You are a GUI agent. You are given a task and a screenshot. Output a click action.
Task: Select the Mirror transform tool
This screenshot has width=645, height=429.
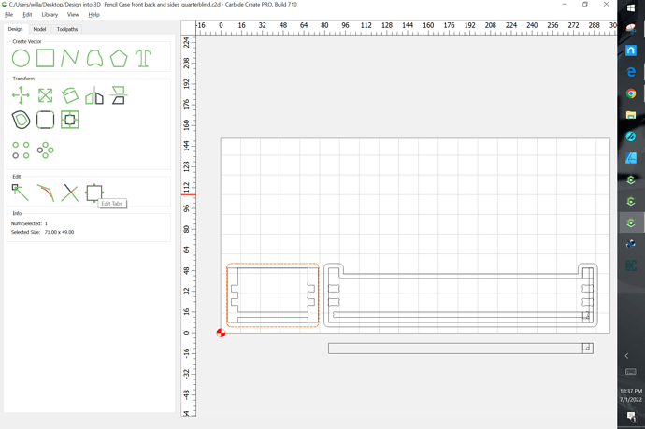click(94, 95)
